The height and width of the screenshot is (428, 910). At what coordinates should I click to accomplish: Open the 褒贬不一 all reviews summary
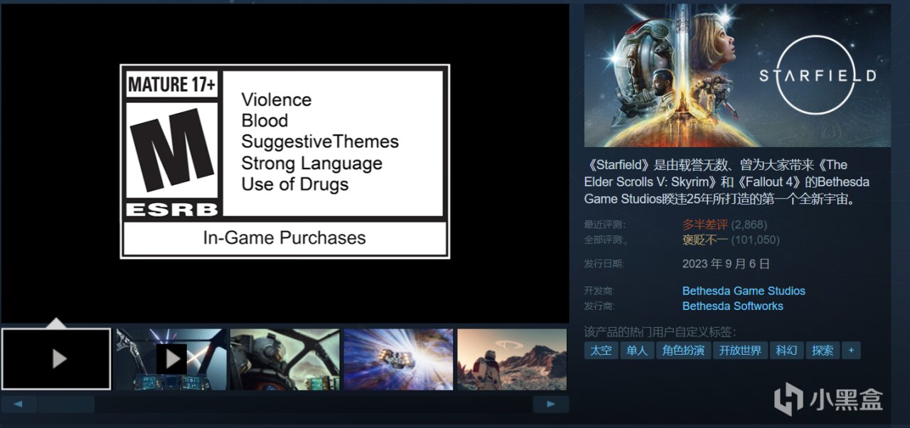(x=705, y=240)
